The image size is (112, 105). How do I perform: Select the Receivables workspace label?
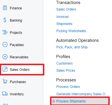[19, 57]
